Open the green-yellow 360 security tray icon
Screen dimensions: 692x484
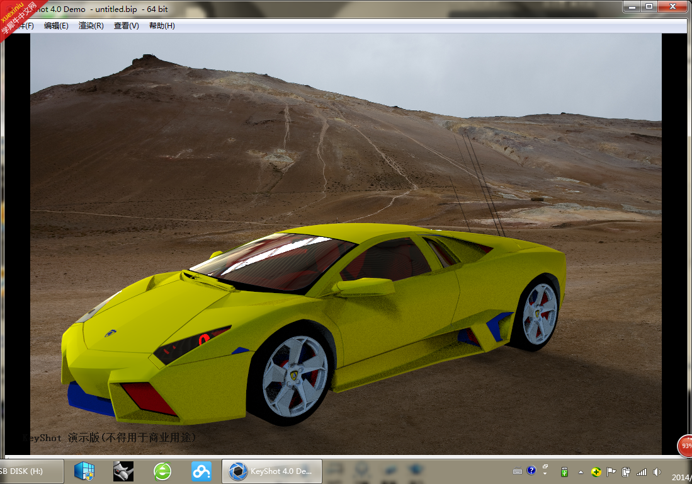click(x=596, y=472)
